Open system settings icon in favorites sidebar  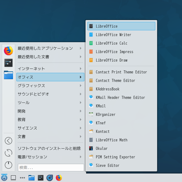[8, 63]
